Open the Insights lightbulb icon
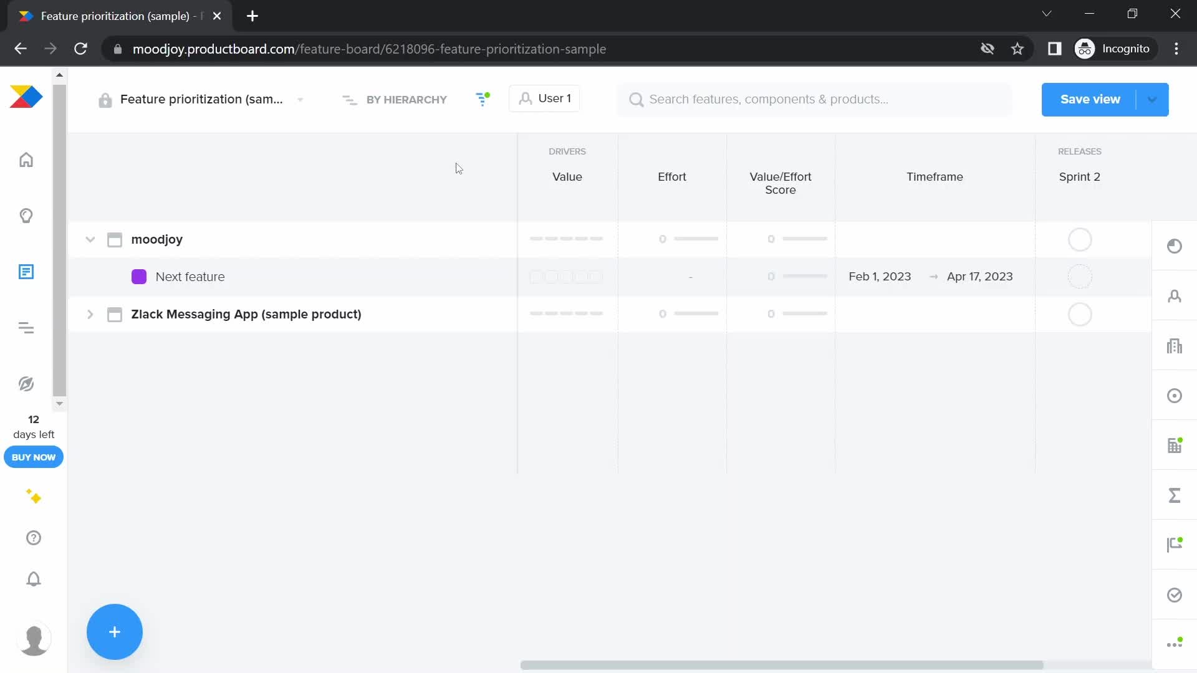This screenshot has width=1197, height=673. (26, 216)
